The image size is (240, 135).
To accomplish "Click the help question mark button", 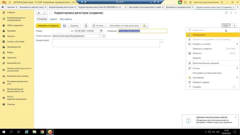I will pos(234,25).
